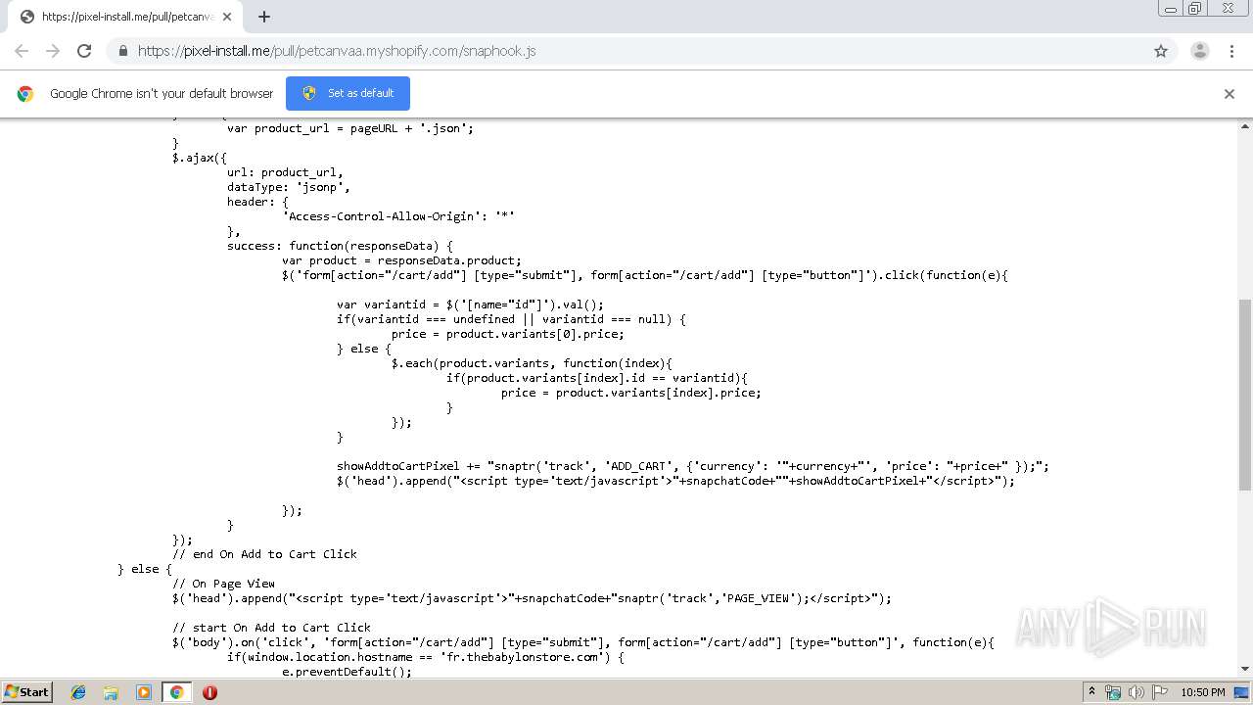The width and height of the screenshot is (1253, 705).
Task: Click the 10:50 PM clock
Action: [1202, 692]
